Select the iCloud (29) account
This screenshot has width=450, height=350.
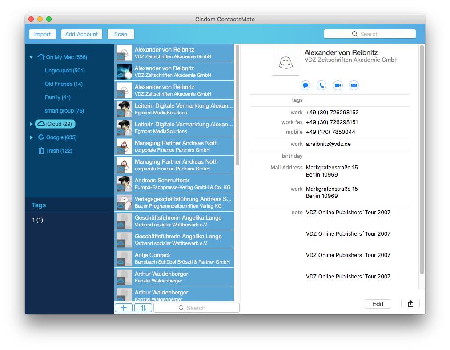pos(55,124)
